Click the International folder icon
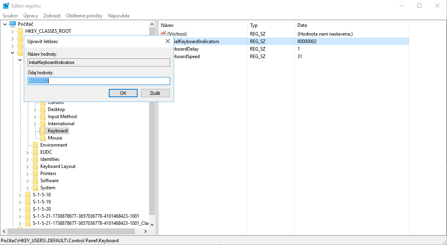Screen dimensions: 447x245 point(43,124)
